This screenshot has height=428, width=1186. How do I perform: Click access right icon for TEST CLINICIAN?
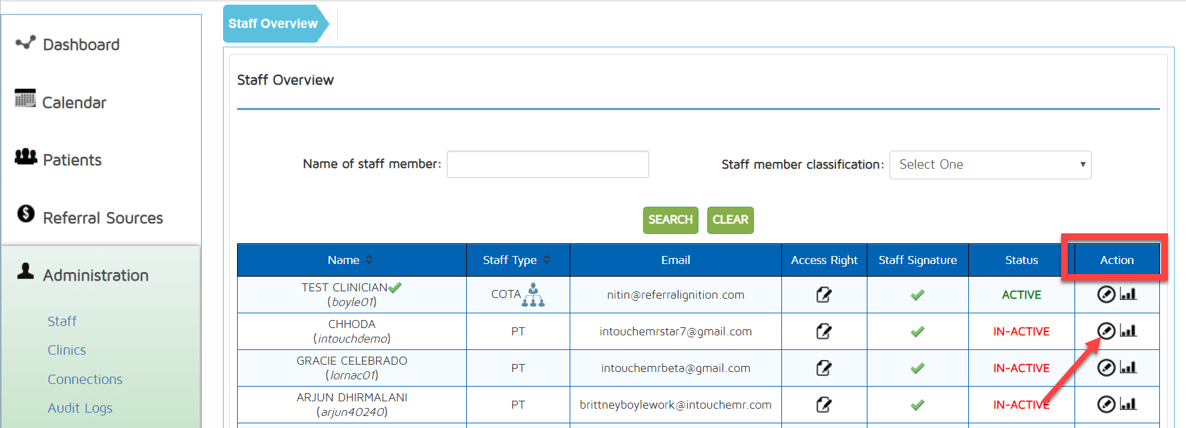[x=823, y=295]
